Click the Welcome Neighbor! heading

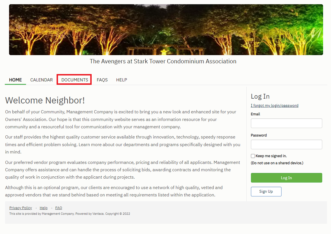[45, 100]
